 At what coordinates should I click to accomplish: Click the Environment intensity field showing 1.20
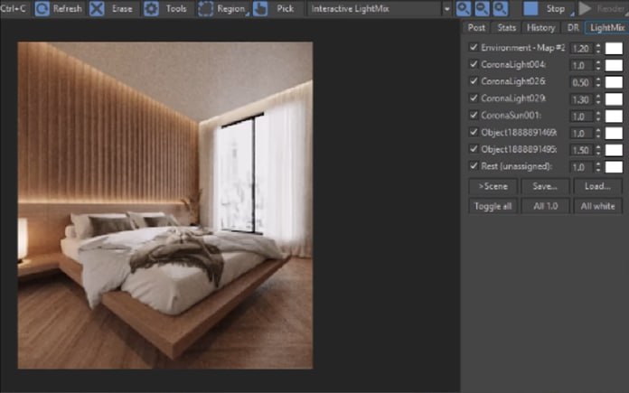click(x=581, y=49)
